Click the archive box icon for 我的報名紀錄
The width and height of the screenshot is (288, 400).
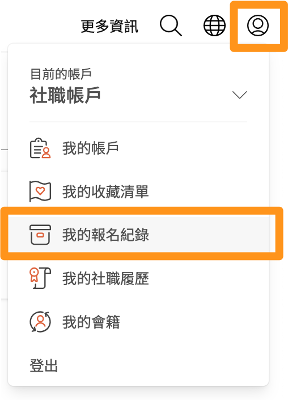click(40, 235)
